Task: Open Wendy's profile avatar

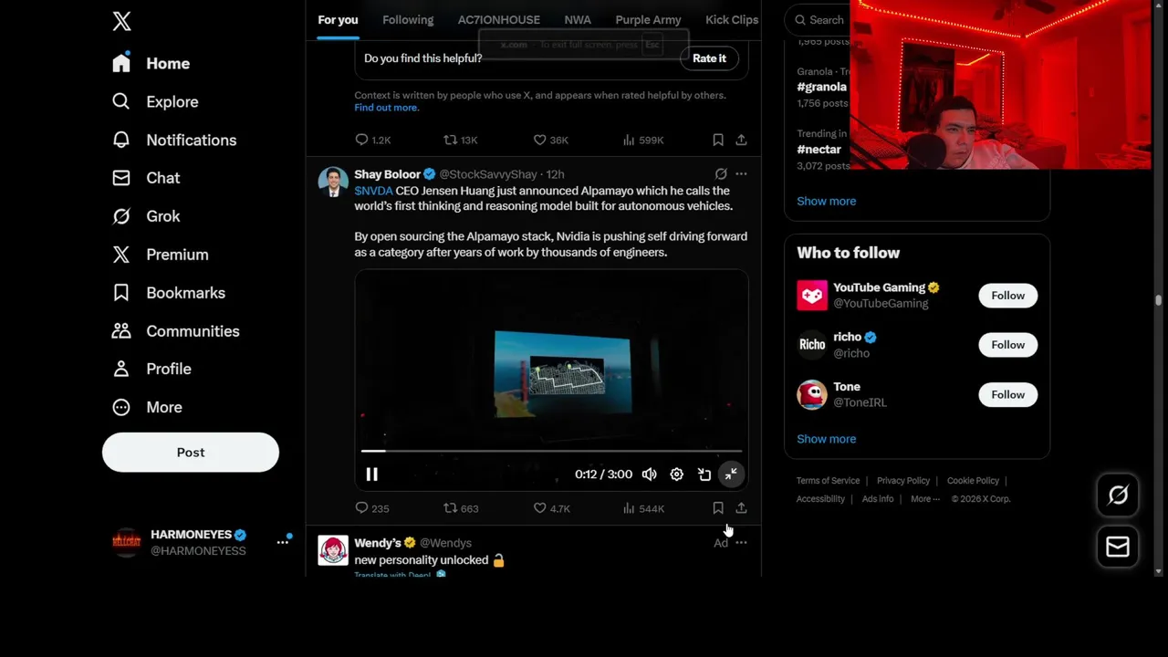Action: [x=333, y=550]
